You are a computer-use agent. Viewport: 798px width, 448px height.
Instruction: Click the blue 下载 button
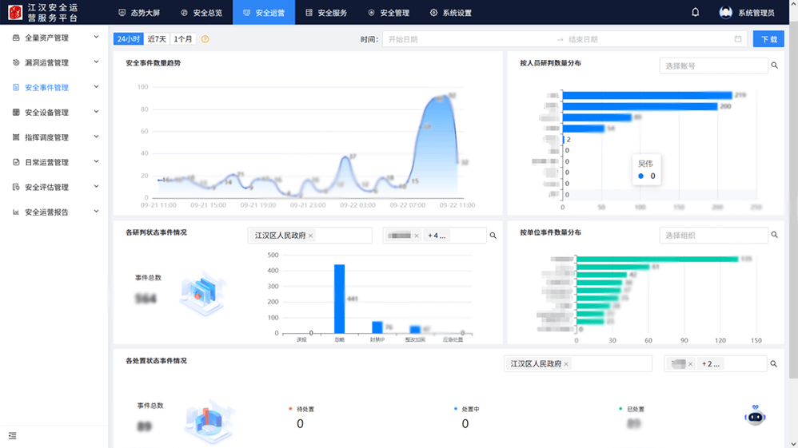[768, 39]
